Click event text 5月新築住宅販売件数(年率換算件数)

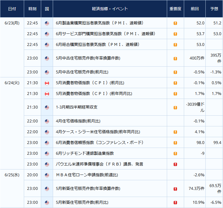[88, 188]
